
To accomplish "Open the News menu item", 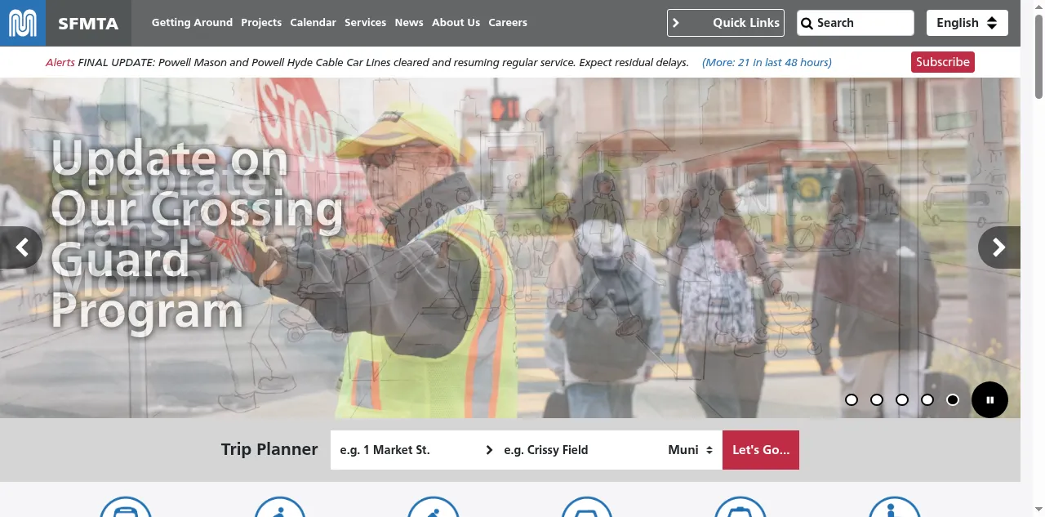I will point(409,23).
